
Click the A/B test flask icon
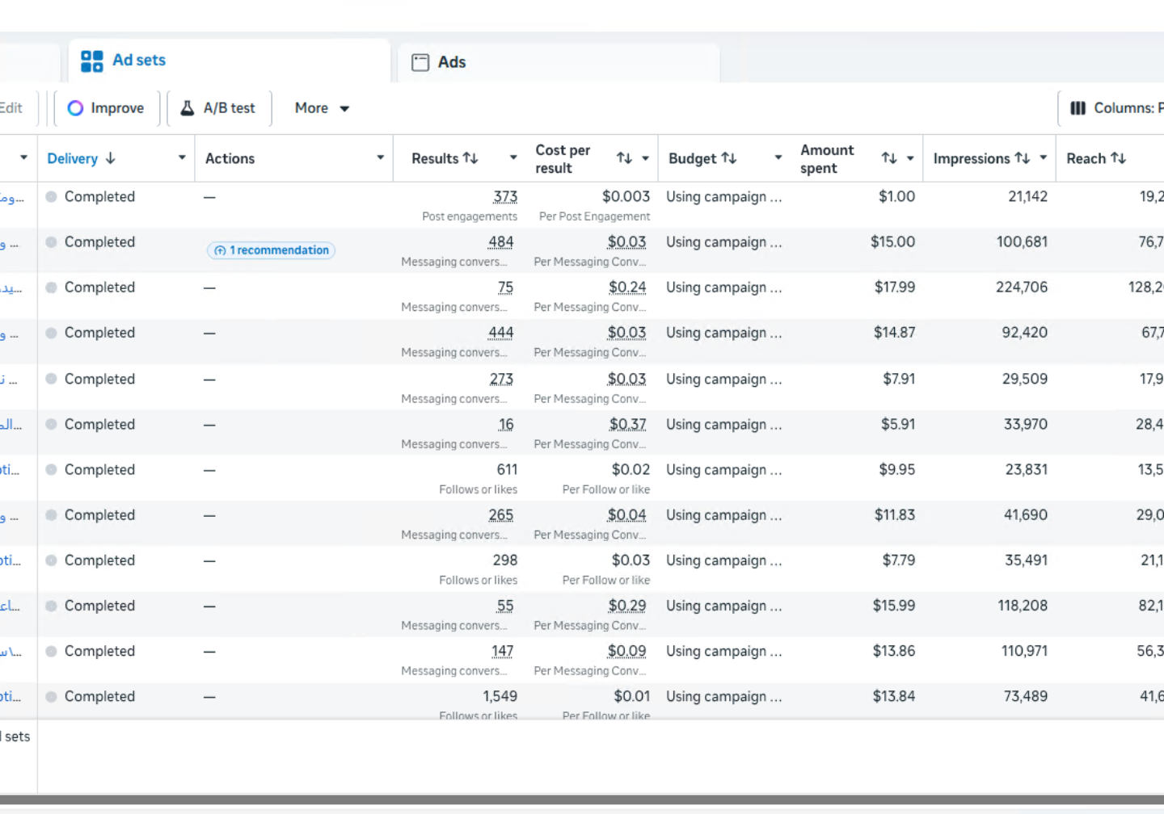point(187,108)
